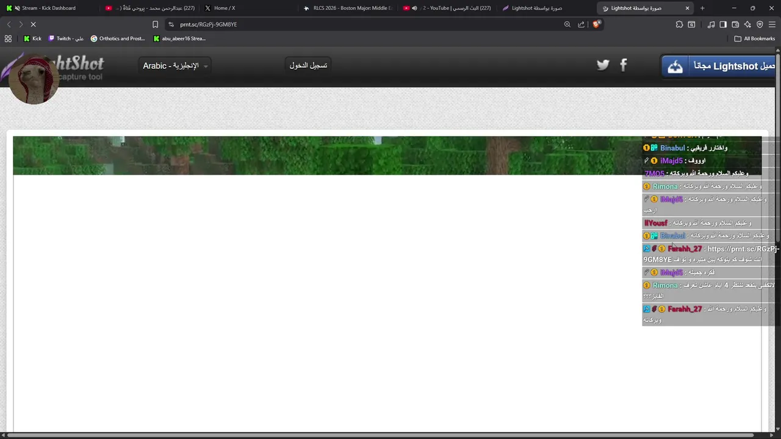The width and height of the screenshot is (781, 439).
Task: Switch to the Home / X tab
Action: coord(250,8)
